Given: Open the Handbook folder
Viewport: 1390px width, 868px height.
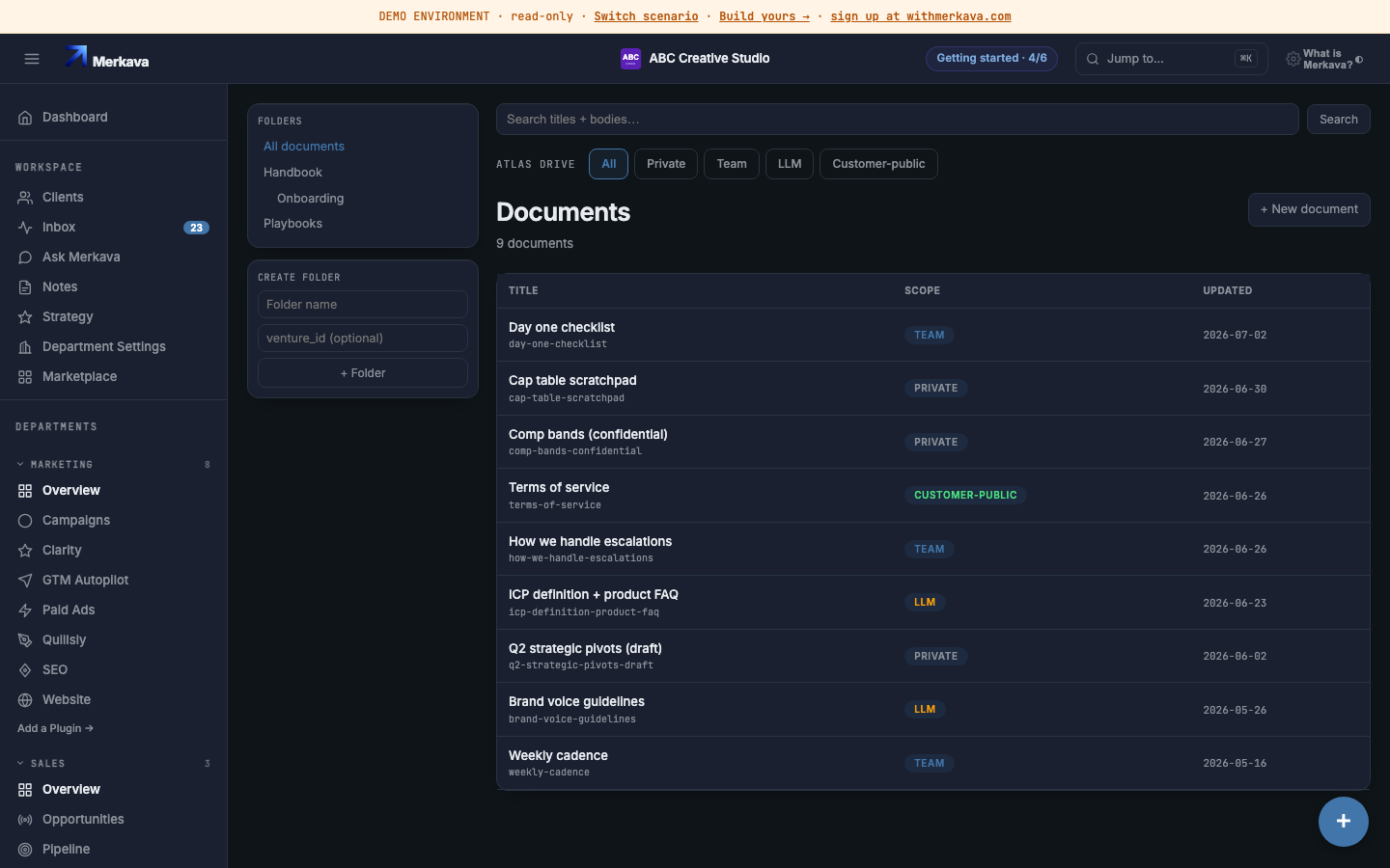Looking at the screenshot, I should [292, 173].
